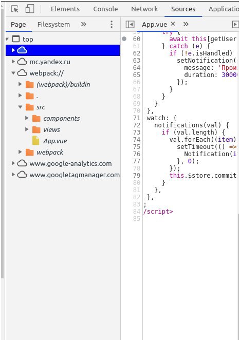Viewport: 240px width, 340px height.
Task: Click the dot folder icon
Action: tap(29, 96)
